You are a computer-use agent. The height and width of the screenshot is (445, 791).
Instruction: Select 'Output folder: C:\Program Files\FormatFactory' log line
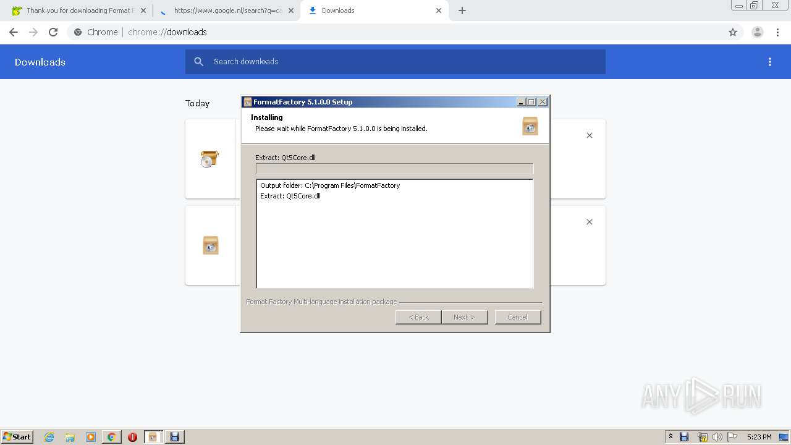(x=330, y=185)
